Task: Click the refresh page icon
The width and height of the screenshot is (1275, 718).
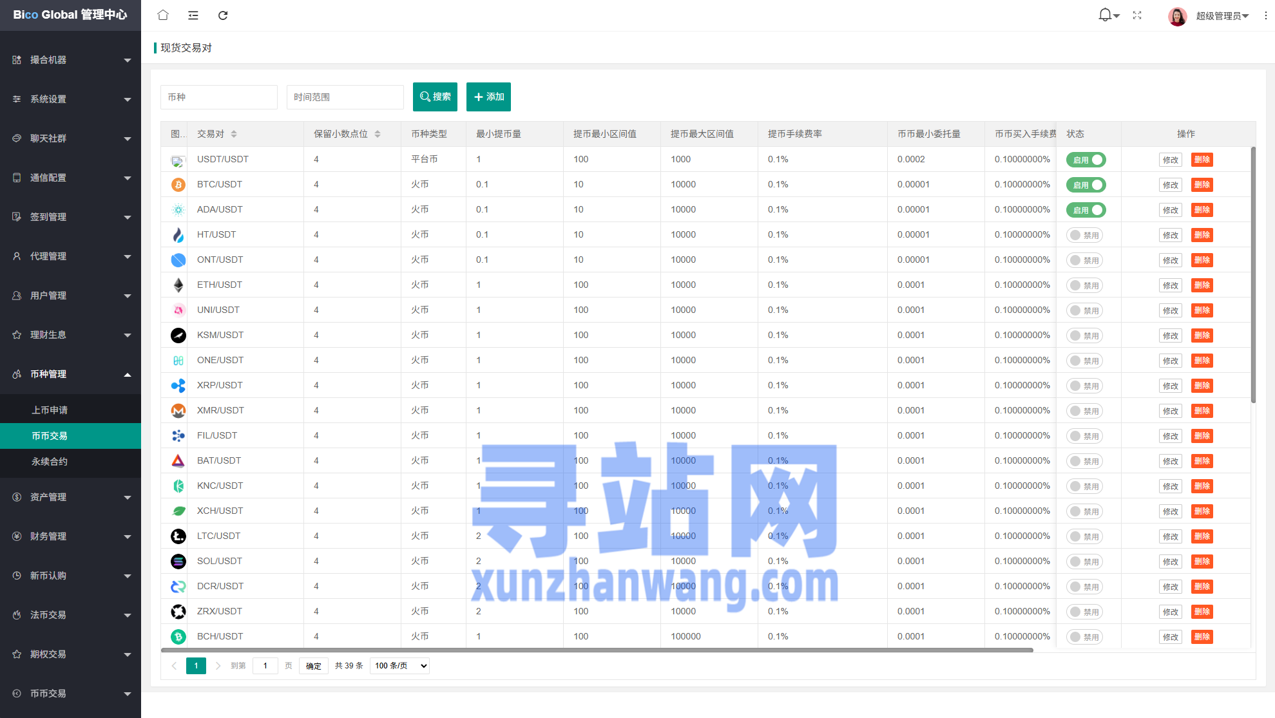Action: coord(223,15)
